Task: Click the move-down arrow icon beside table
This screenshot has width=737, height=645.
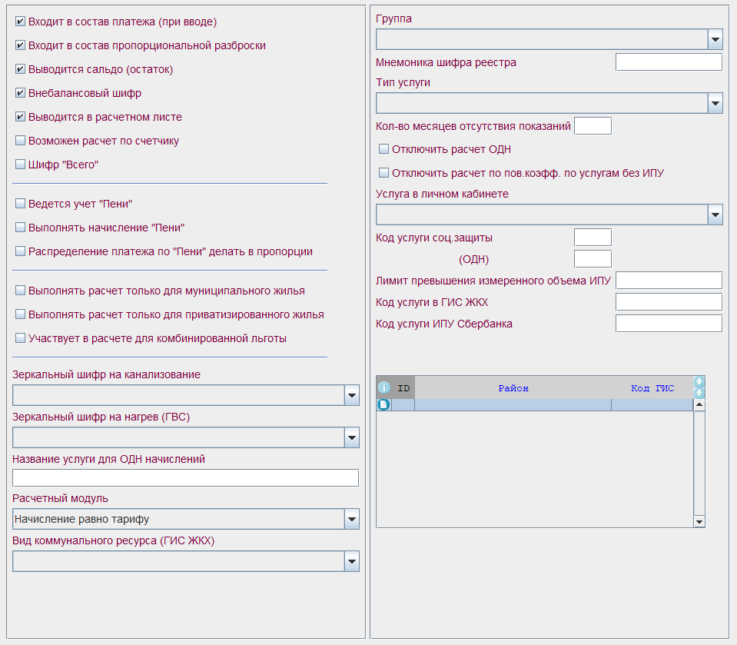Action: tap(699, 393)
